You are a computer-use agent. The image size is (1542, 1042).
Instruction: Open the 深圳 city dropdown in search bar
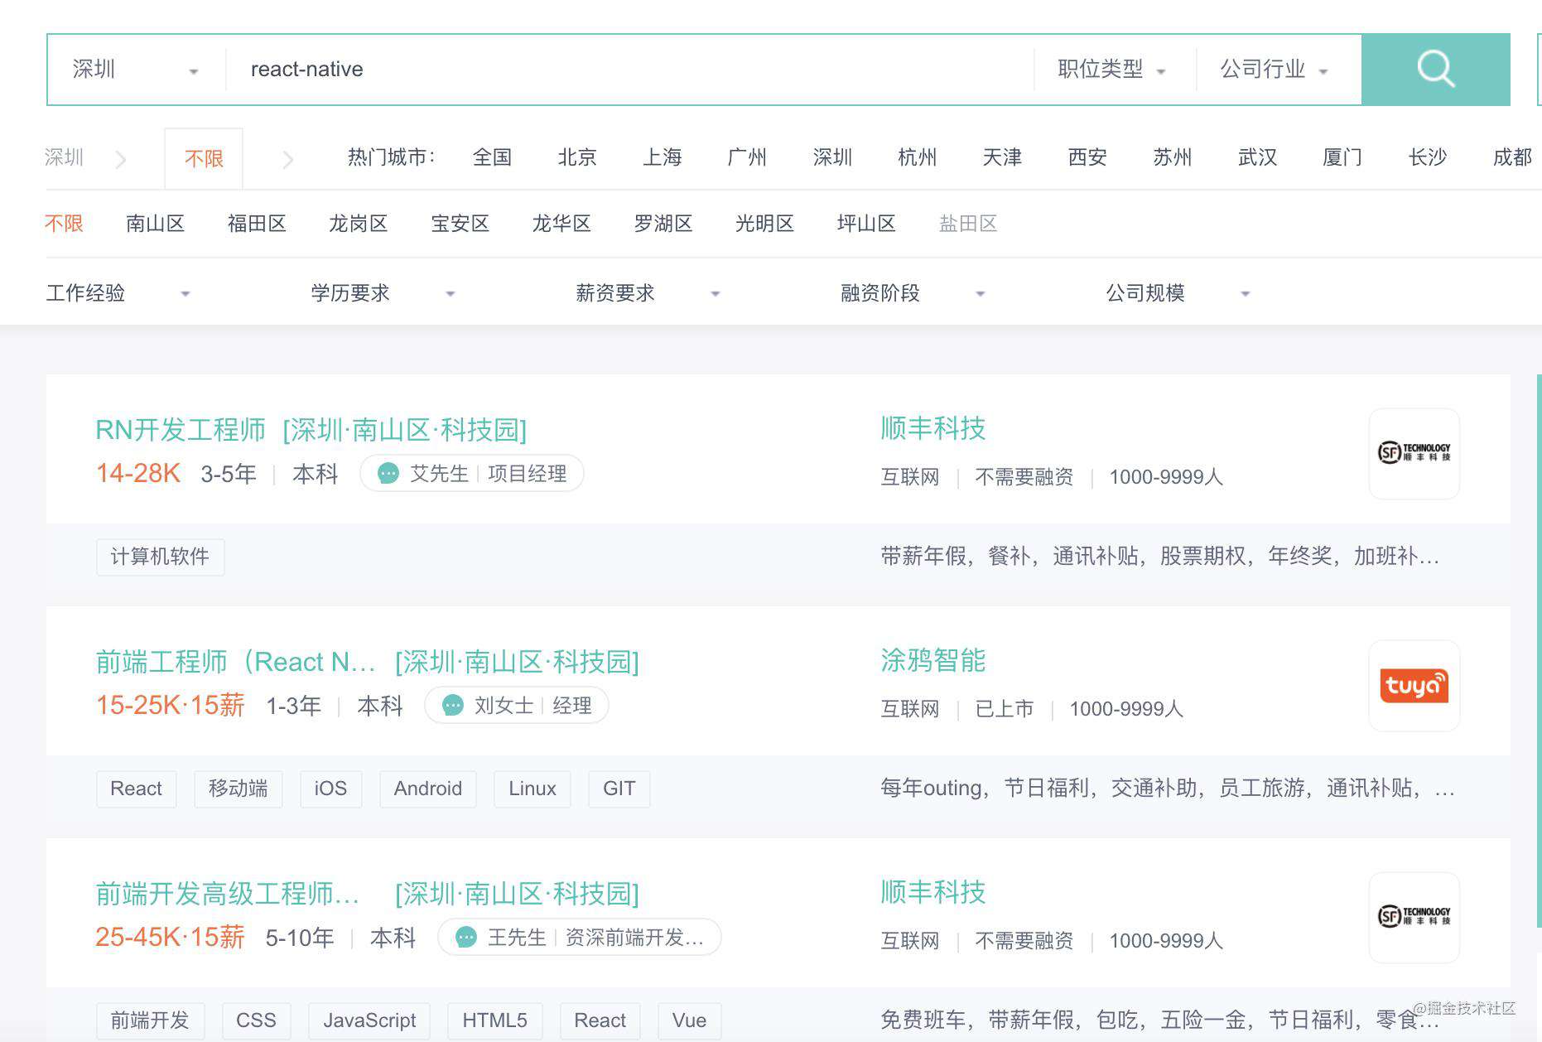[135, 70]
